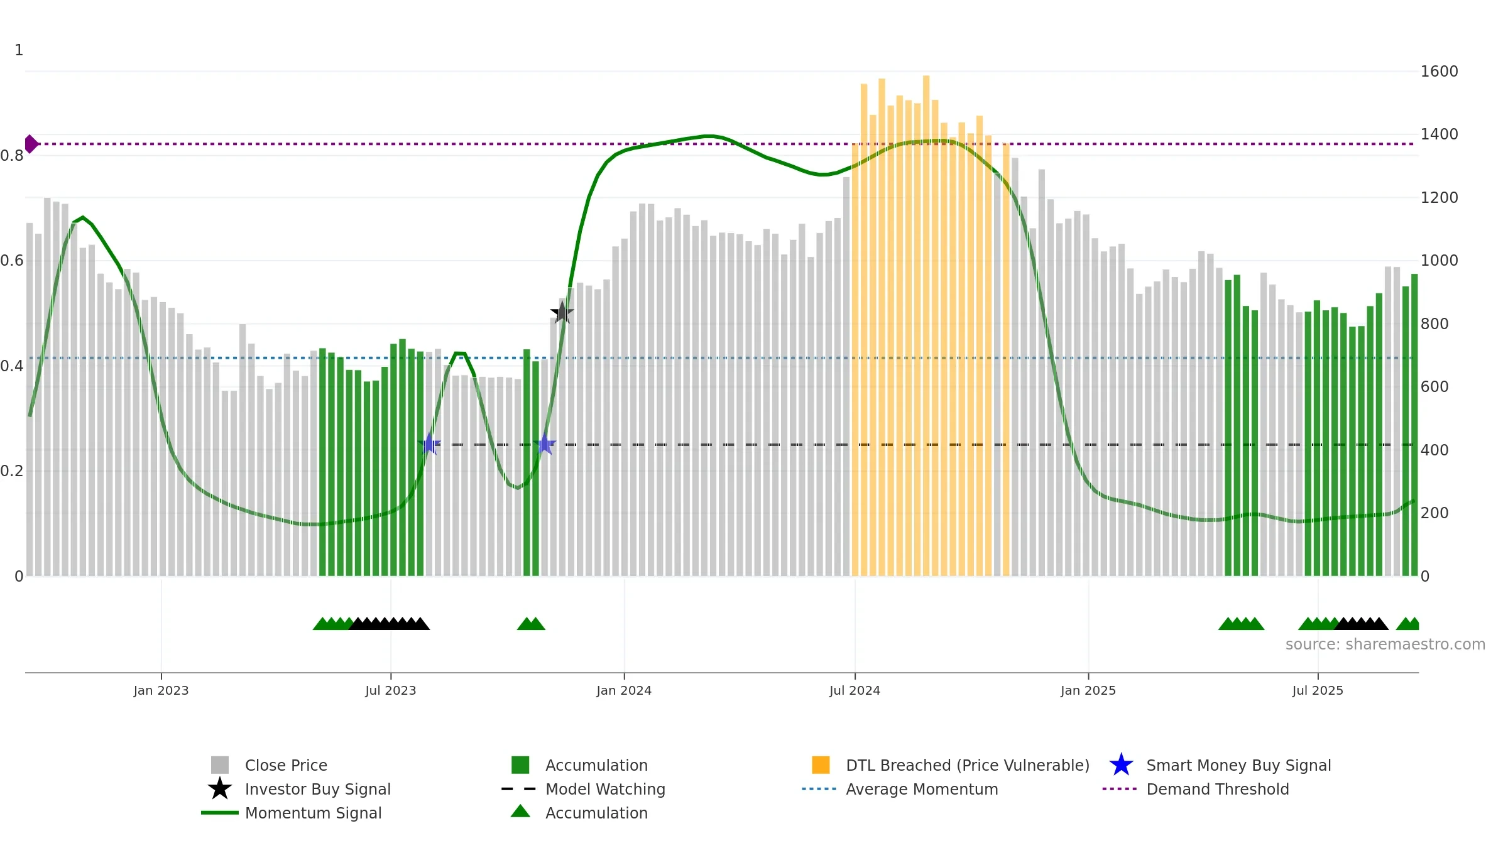The image size is (1508, 848).
Task: Click the second blue star on the dashed line
Action: pyautogui.click(x=545, y=444)
